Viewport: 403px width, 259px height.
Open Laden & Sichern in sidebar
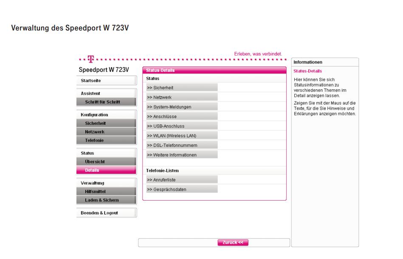[106, 200]
